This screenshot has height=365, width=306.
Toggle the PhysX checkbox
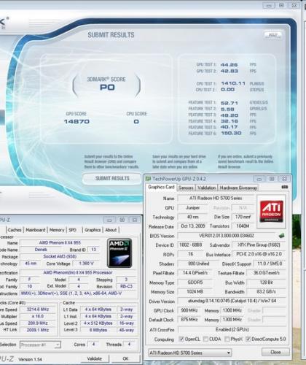227,339
